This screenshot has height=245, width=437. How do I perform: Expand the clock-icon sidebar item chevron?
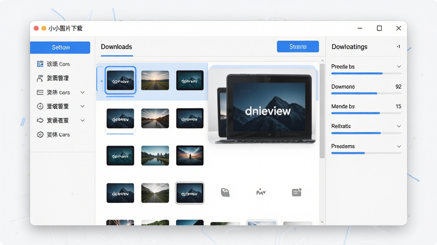(x=82, y=106)
